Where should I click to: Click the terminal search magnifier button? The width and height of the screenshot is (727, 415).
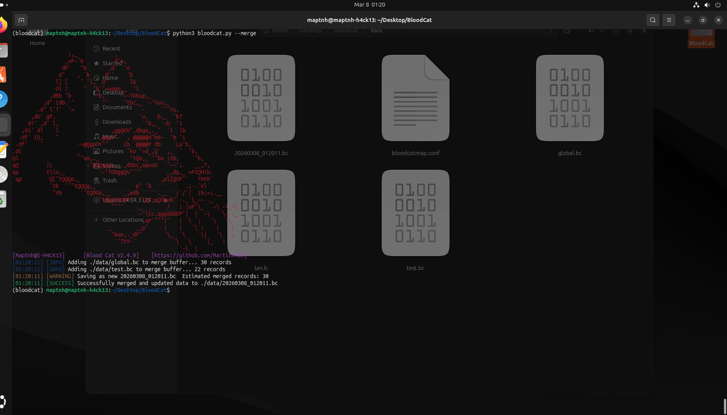(x=653, y=20)
